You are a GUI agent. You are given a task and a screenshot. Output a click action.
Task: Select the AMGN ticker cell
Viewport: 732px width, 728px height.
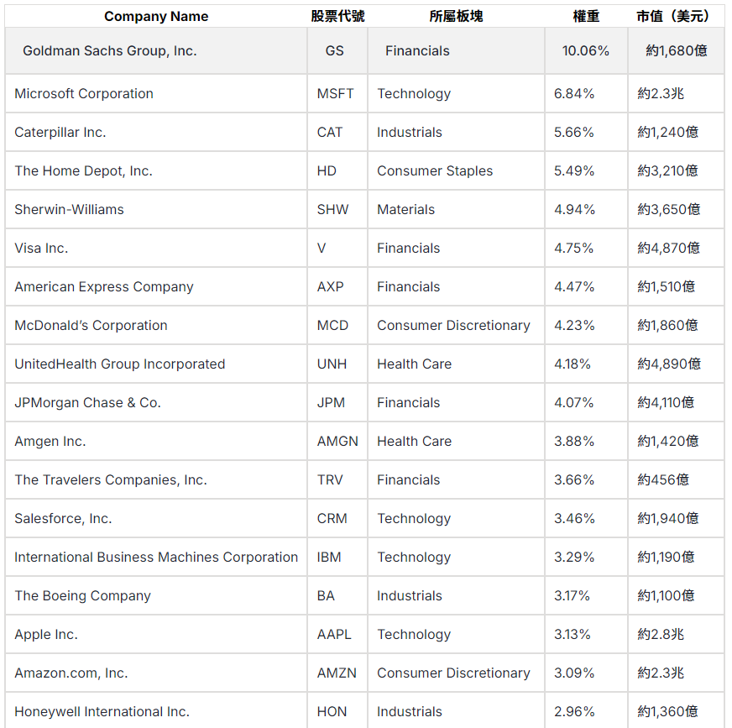click(x=337, y=441)
